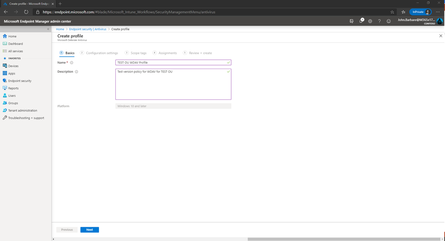Click the address bar URL

pyautogui.click(x=129, y=12)
